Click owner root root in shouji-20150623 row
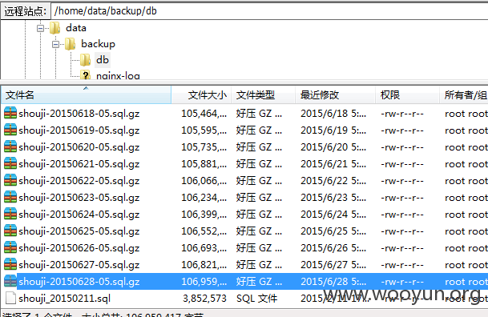This screenshot has width=488, height=317. coord(466,198)
